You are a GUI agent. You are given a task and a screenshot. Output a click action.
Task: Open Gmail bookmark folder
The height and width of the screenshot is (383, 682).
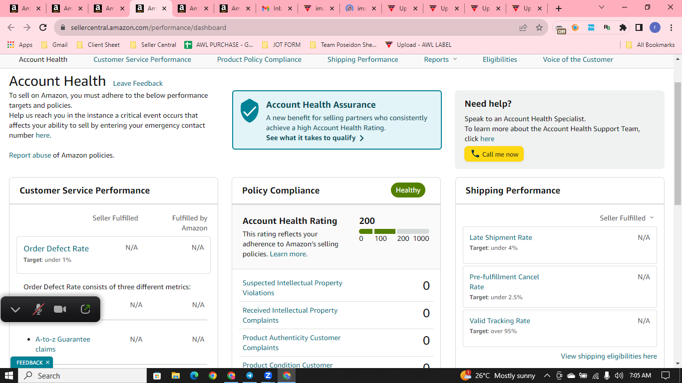click(x=54, y=44)
